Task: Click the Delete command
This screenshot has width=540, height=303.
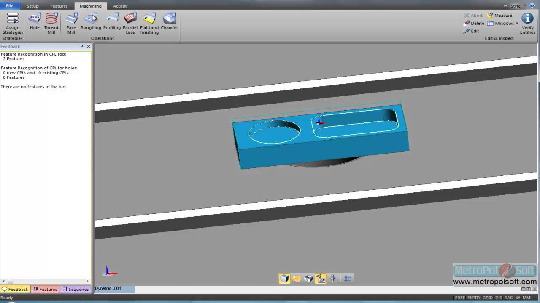Action: point(474,23)
